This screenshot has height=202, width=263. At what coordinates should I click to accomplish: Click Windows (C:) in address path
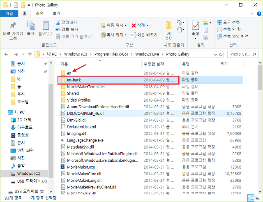76,54
